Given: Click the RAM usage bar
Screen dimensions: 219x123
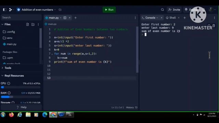Looking at the screenshot, I should click(x=21, y=97).
